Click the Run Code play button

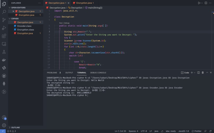199,3
